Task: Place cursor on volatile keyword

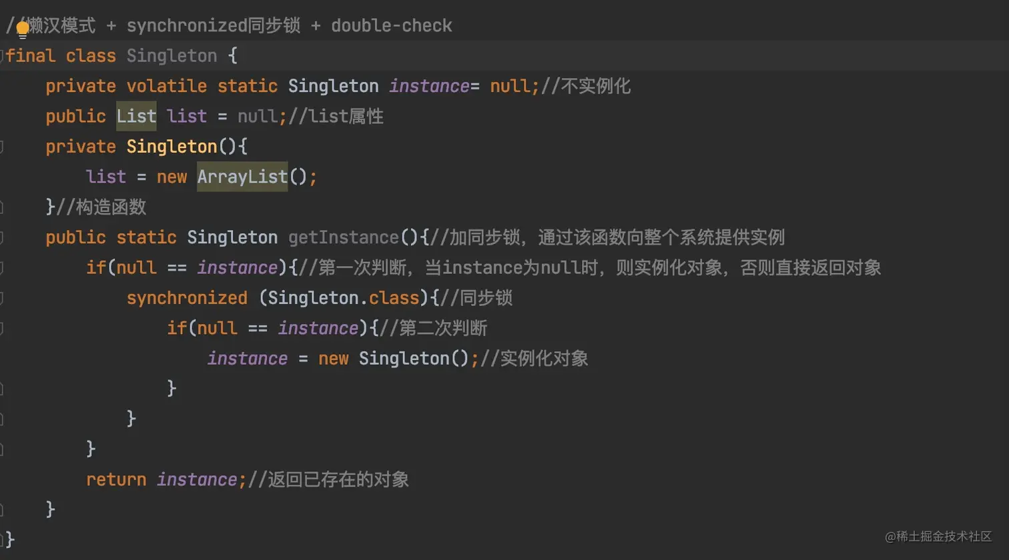Action: click(x=166, y=86)
